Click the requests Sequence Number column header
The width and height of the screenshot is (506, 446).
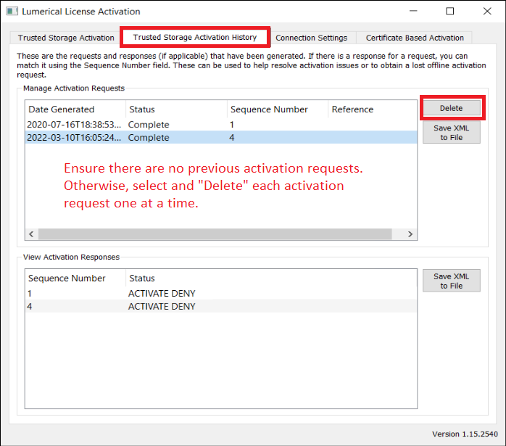tap(278, 110)
